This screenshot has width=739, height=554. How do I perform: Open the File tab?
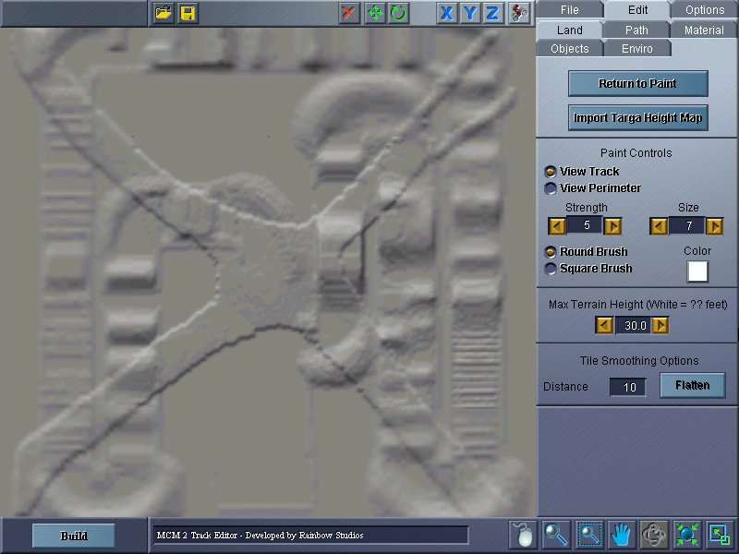pos(569,10)
